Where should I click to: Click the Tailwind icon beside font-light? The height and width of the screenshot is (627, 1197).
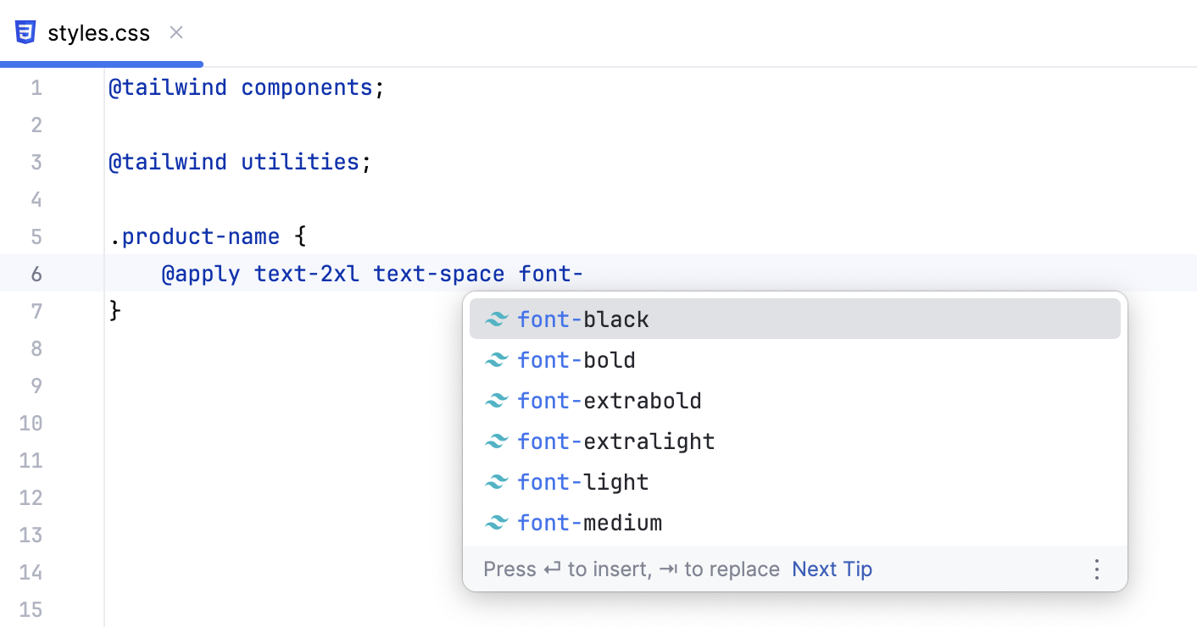click(x=496, y=482)
